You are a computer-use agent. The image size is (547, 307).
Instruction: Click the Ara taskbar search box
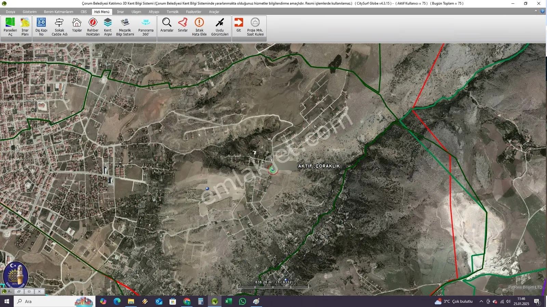click(55, 301)
